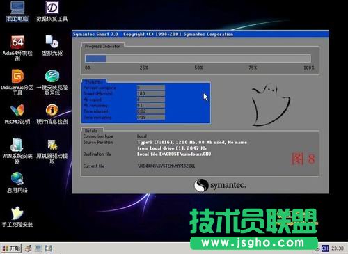Click the Destination file path E:\GHOST\windows.GHO
The image size is (348, 254).
(x=174, y=154)
